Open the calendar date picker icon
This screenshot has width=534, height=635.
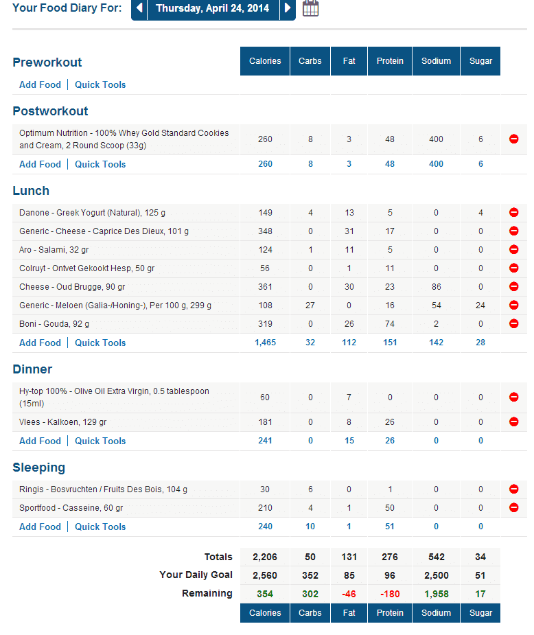[x=310, y=9]
